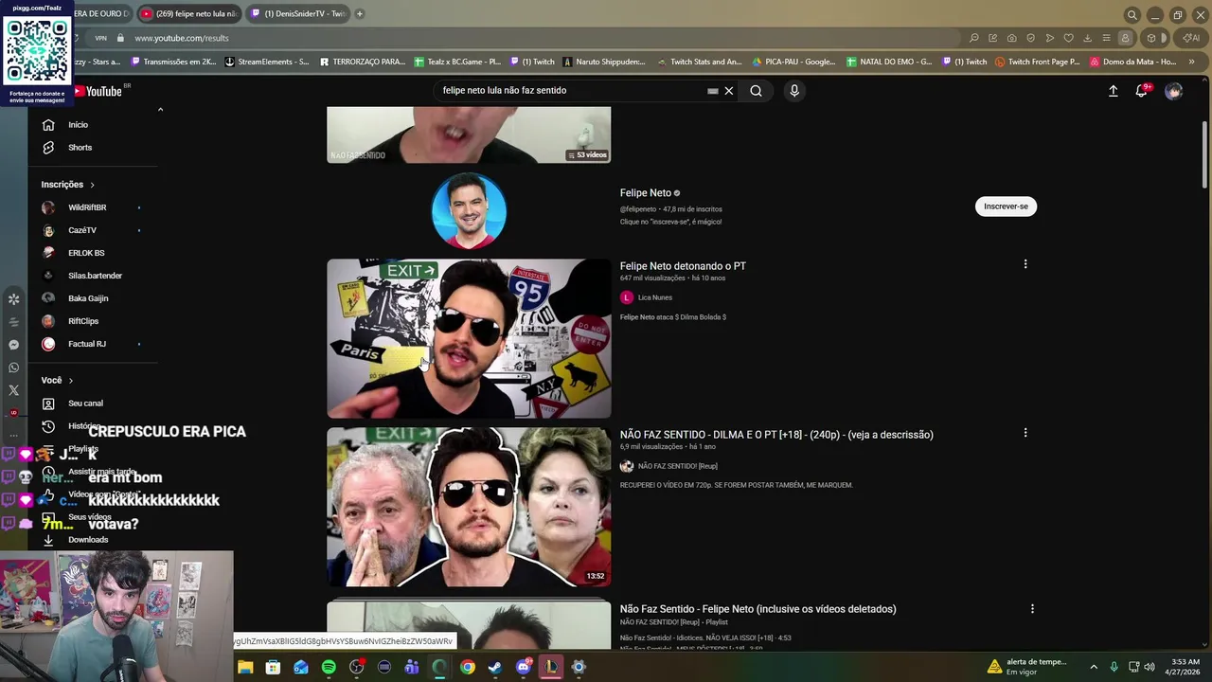Open Baka Gaijin subscription channel
The image size is (1212, 682).
88,298
